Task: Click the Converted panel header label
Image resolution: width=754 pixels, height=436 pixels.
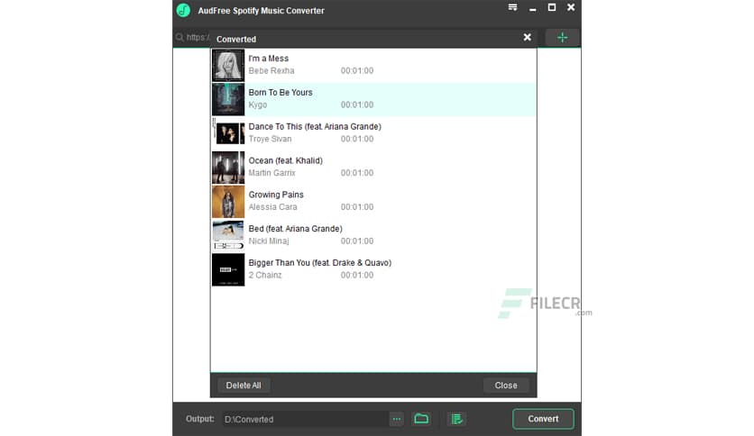Action: (x=236, y=40)
